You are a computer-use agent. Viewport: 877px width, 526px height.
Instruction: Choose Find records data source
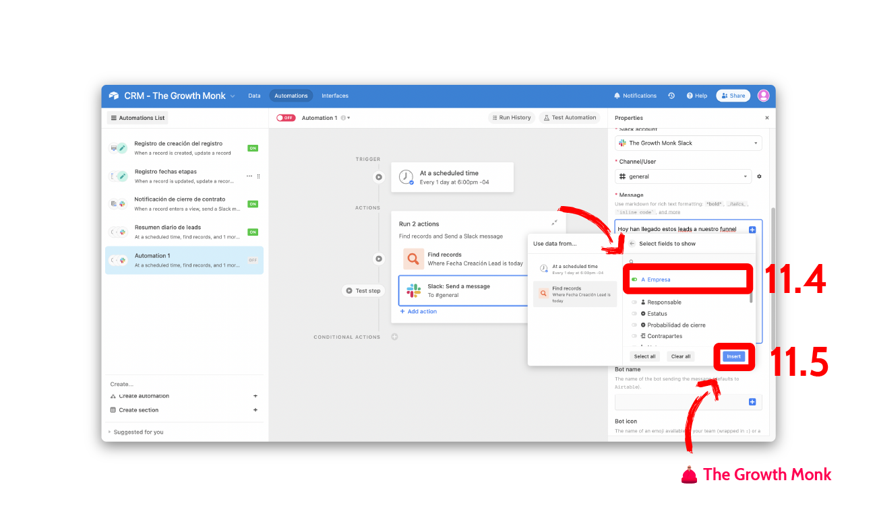pos(574,294)
